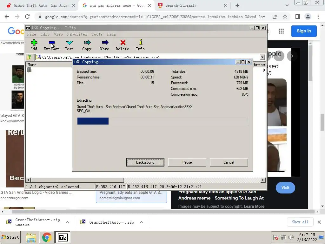Open the 7-Zip Favorites menu

tap(77, 34)
